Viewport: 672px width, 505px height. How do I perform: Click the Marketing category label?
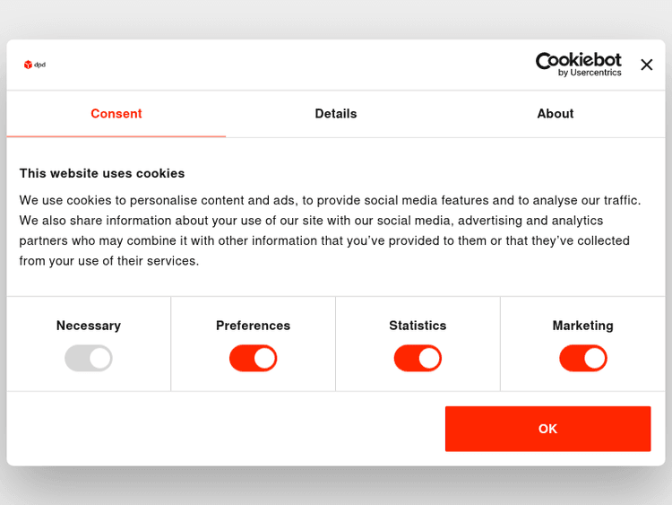tap(583, 326)
